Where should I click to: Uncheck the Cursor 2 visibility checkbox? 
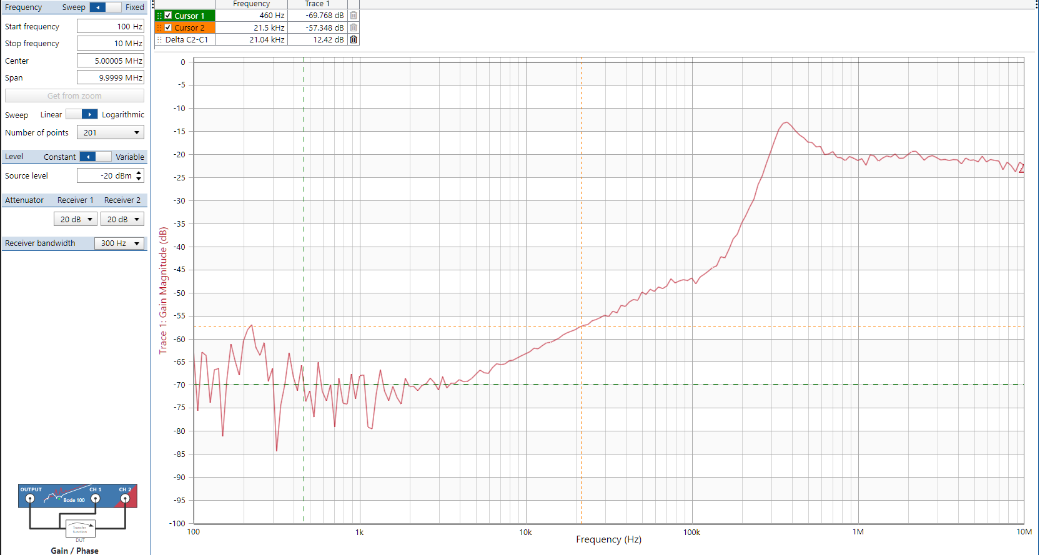point(168,27)
